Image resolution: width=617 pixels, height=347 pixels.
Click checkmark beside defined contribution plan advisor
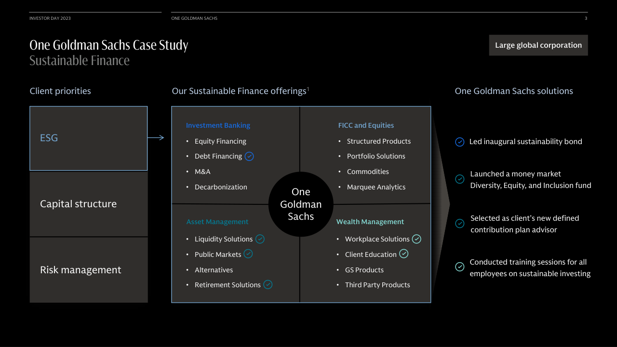tap(460, 224)
